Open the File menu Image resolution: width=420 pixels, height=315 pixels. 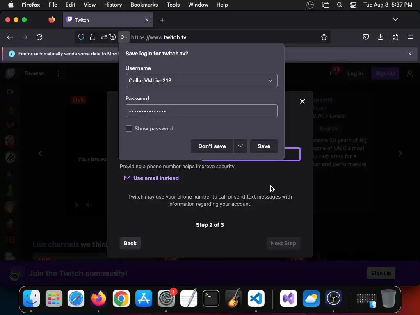point(52,5)
